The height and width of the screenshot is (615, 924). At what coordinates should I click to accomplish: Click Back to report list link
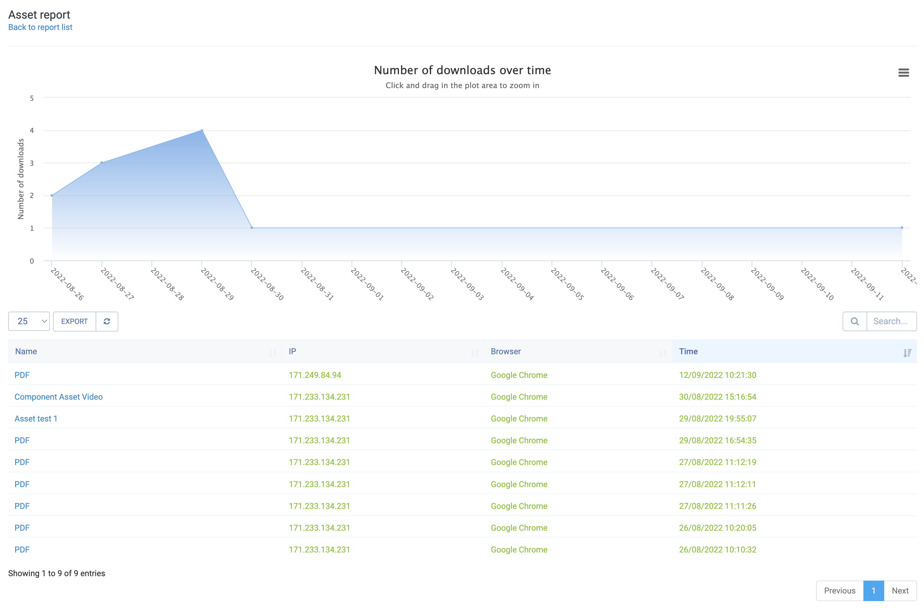pos(40,27)
